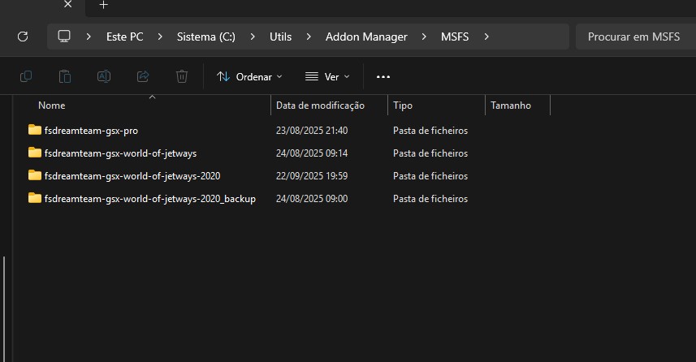Click the Rename toolbar icon
The height and width of the screenshot is (362, 696).
tap(104, 76)
